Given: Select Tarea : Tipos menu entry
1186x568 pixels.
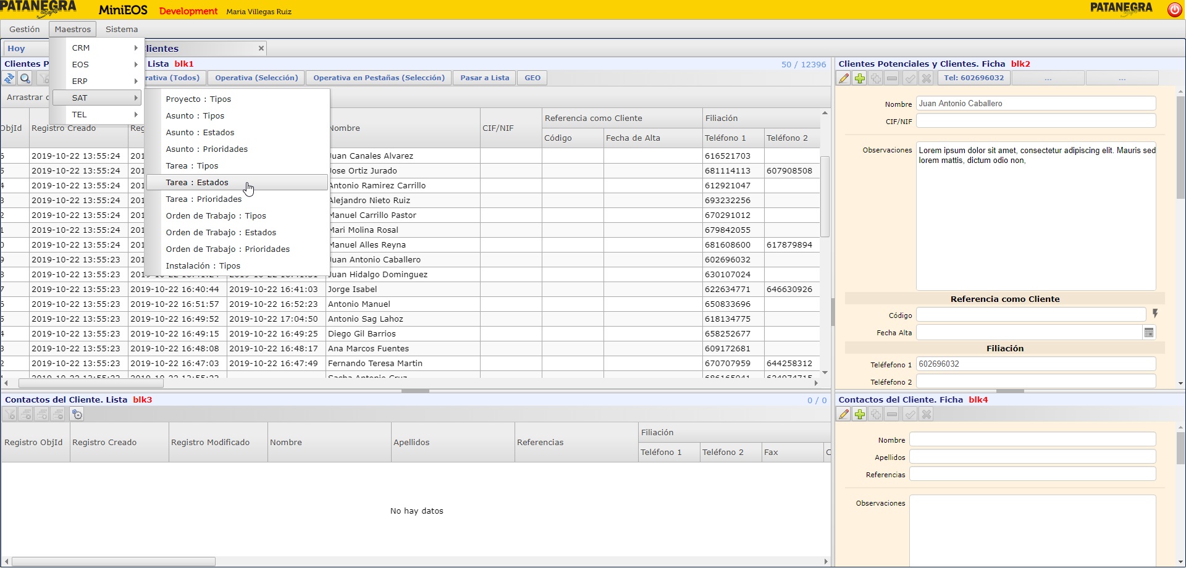Looking at the screenshot, I should (x=237, y=165).
